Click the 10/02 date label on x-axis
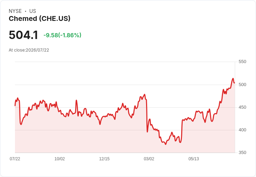Image resolution: width=256 pixels, height=177 pixels. tap(59, 159)
